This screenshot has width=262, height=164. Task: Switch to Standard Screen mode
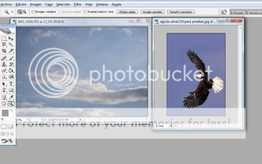[x=3, y=134]
